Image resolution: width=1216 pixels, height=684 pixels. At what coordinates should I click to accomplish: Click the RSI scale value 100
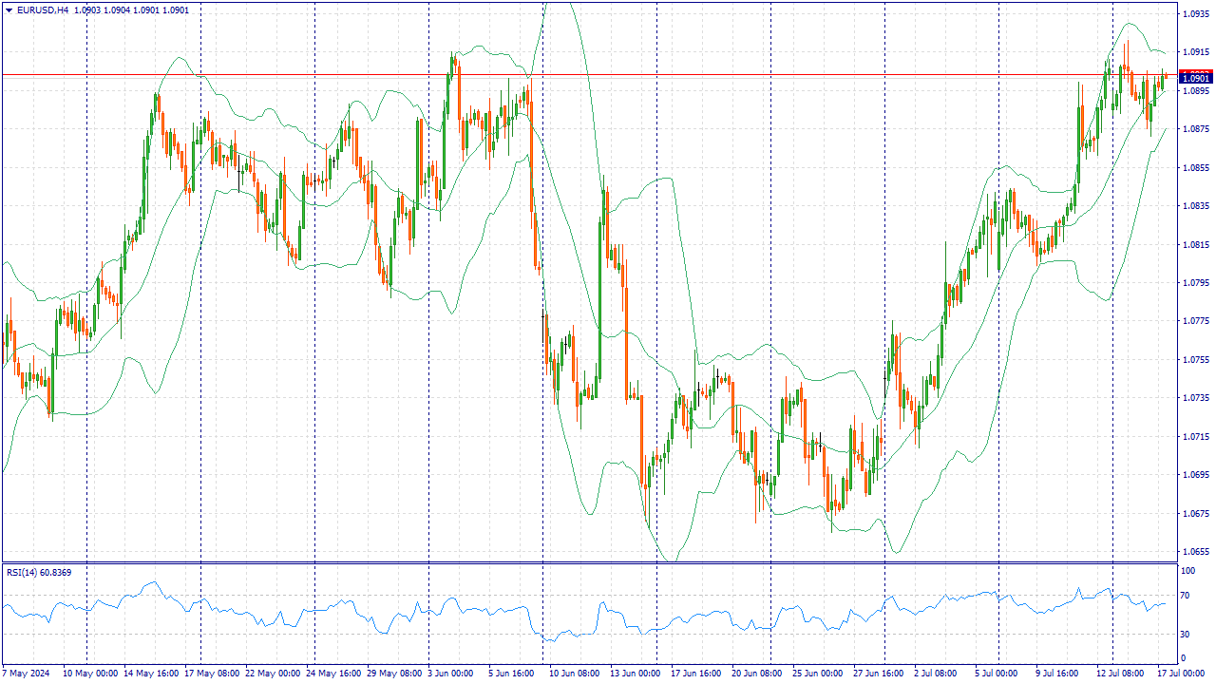click(x=1187, y=571)
